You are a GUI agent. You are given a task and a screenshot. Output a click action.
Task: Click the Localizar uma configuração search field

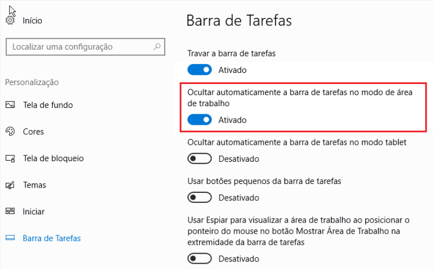point(85,47)
